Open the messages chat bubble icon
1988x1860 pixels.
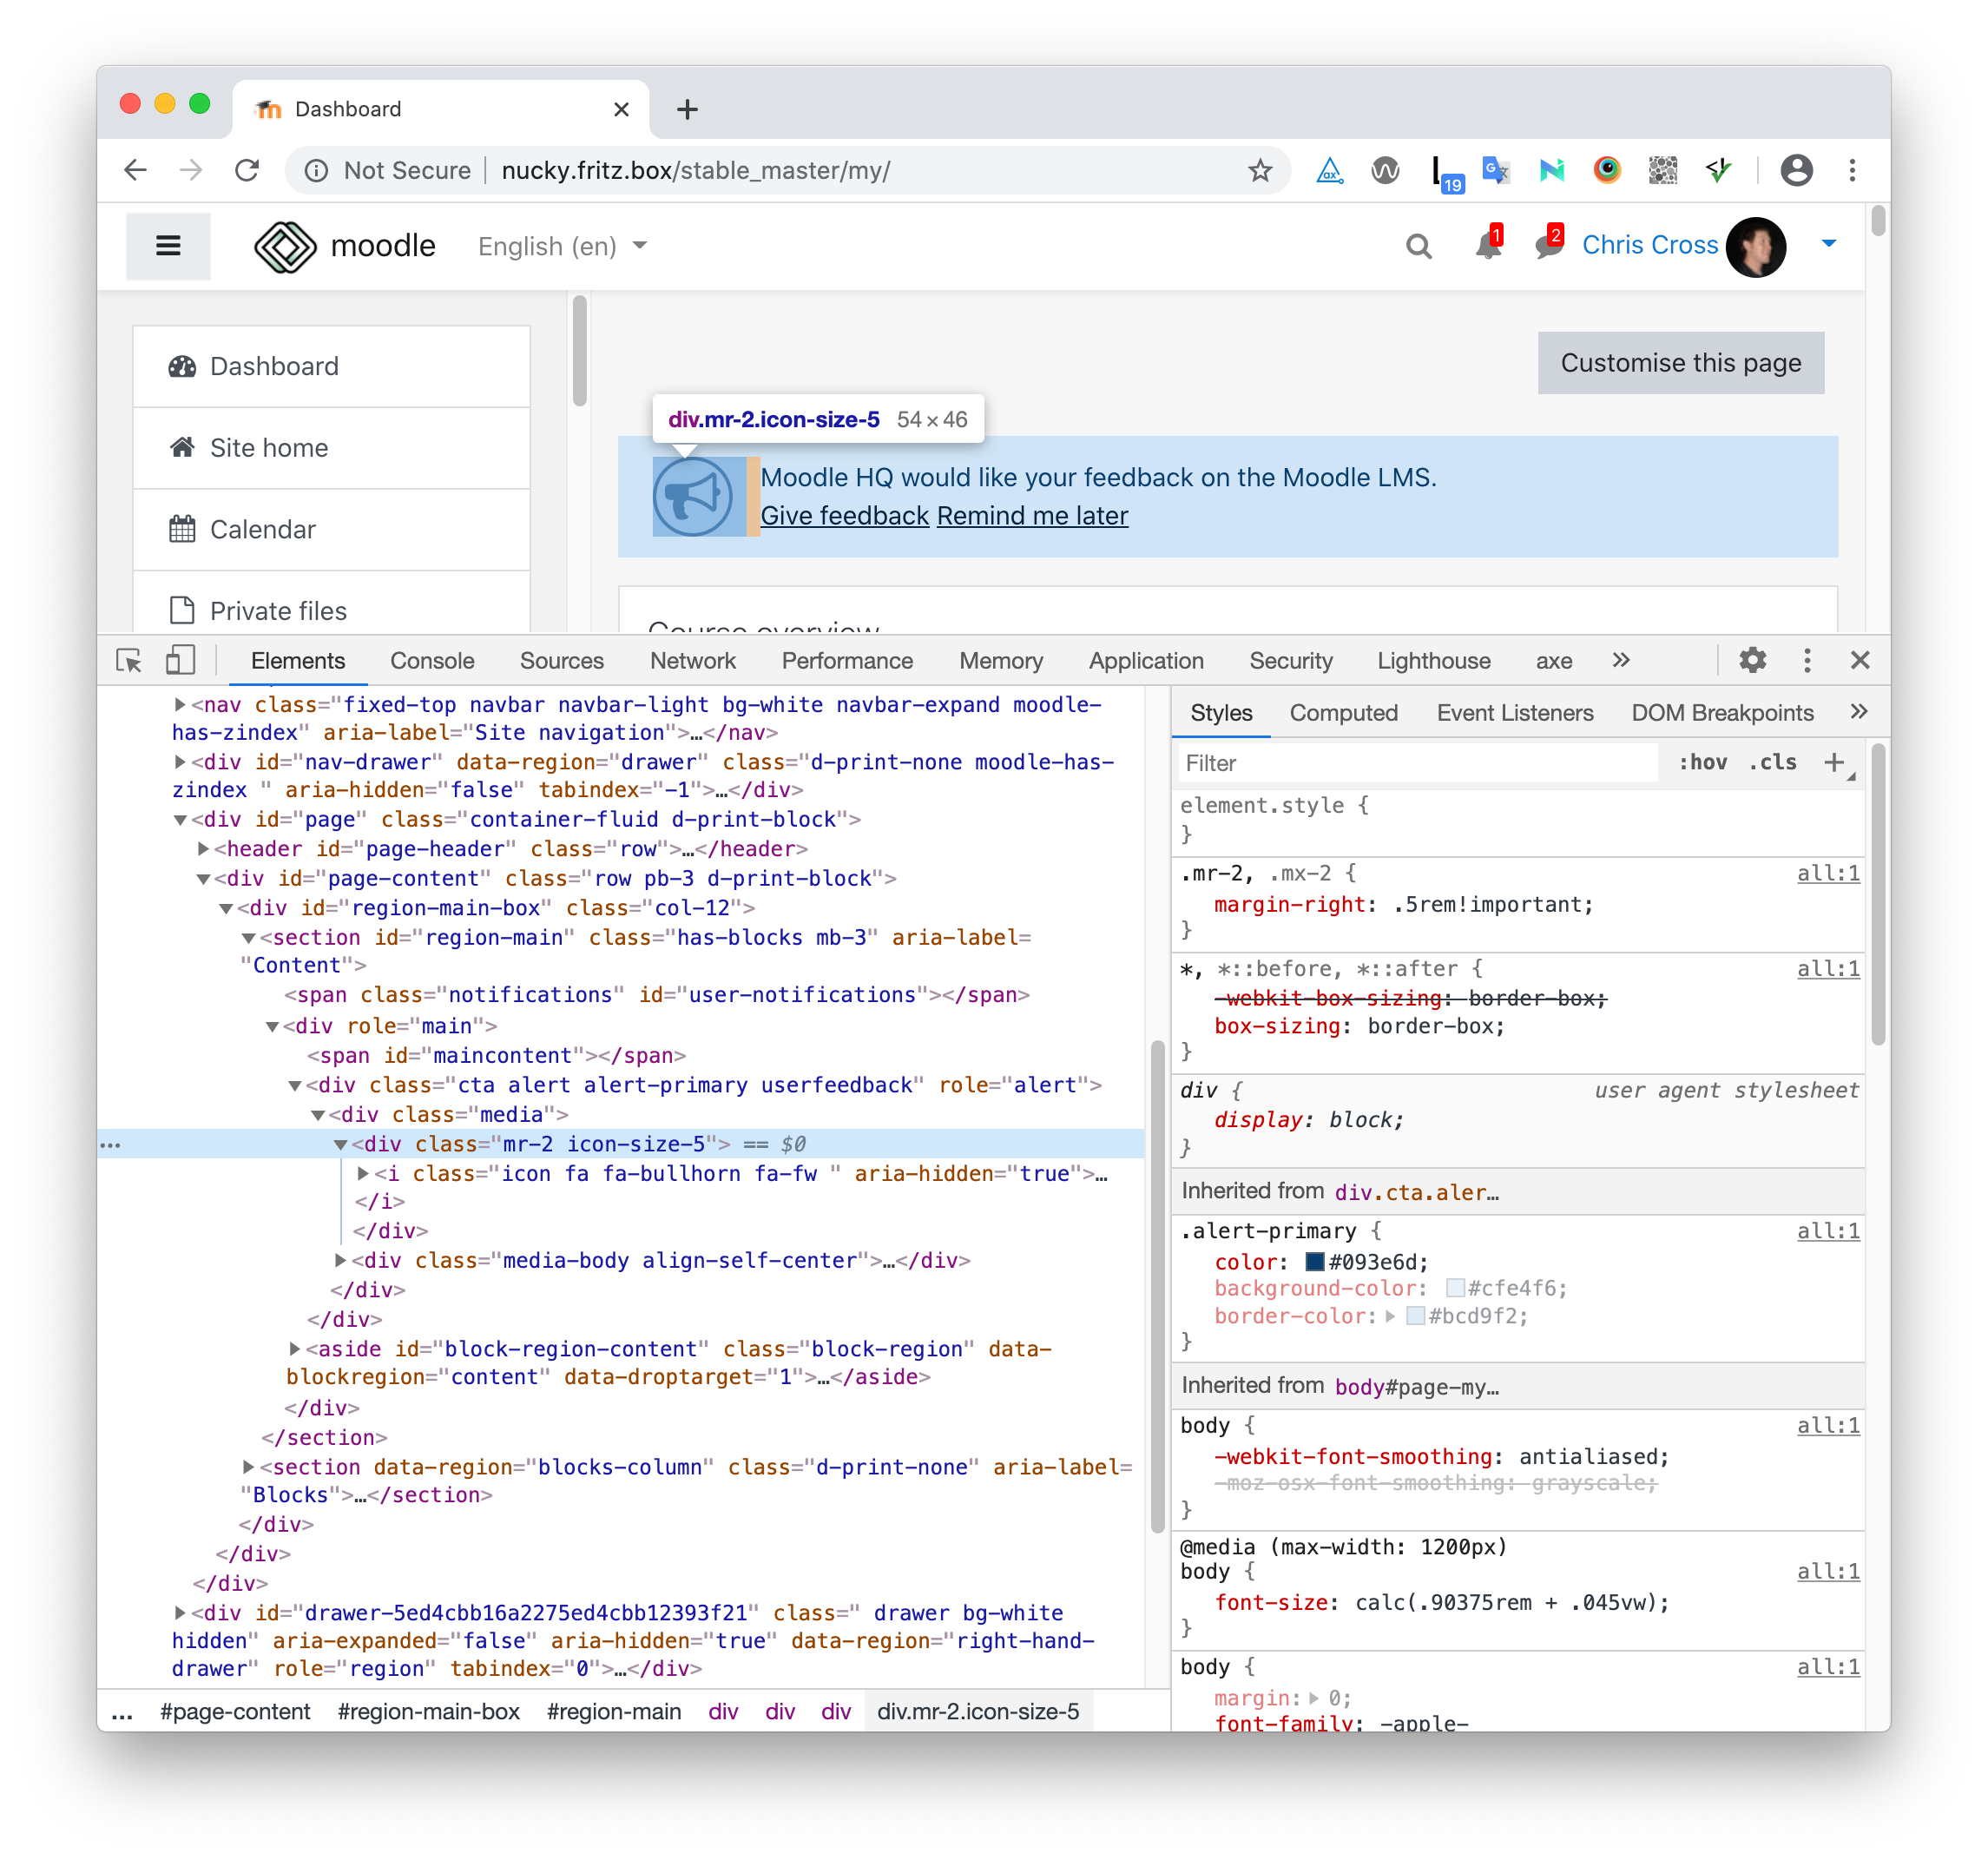click(1549, 245)
